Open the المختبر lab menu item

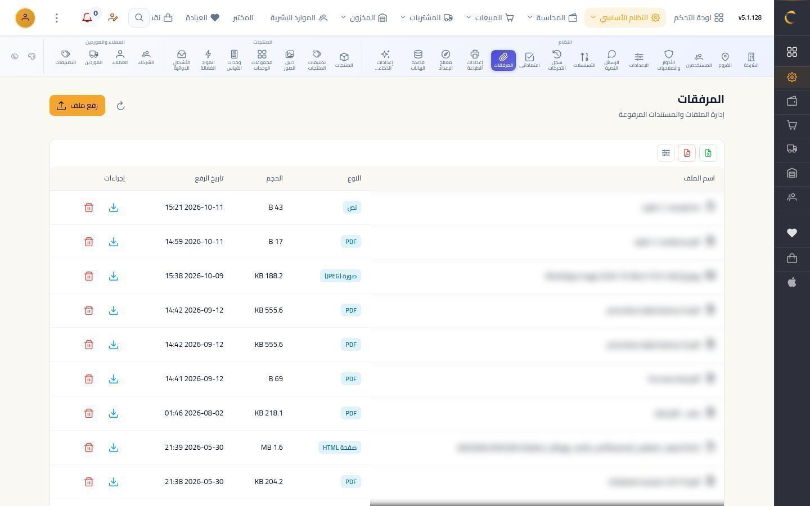[x=243, y=17]
